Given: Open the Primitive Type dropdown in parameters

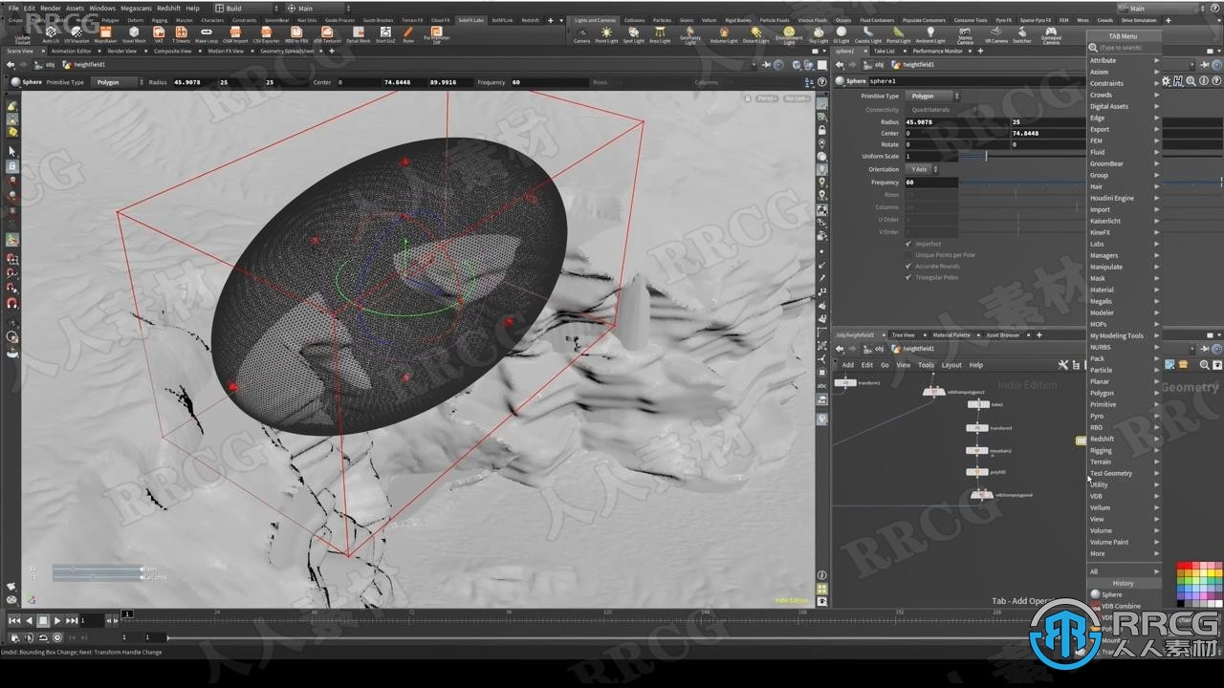Looking at the screenshot, I should 933,96.
